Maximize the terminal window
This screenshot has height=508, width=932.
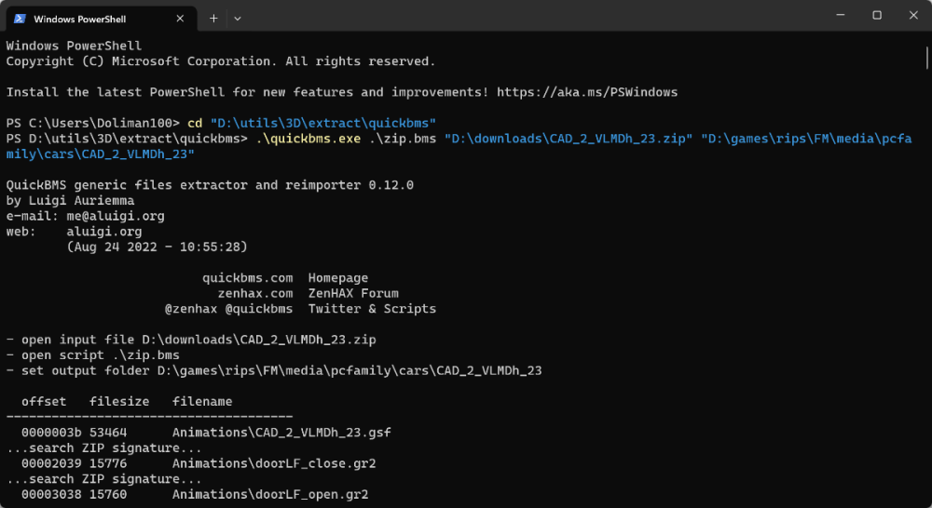click(877, 16)
